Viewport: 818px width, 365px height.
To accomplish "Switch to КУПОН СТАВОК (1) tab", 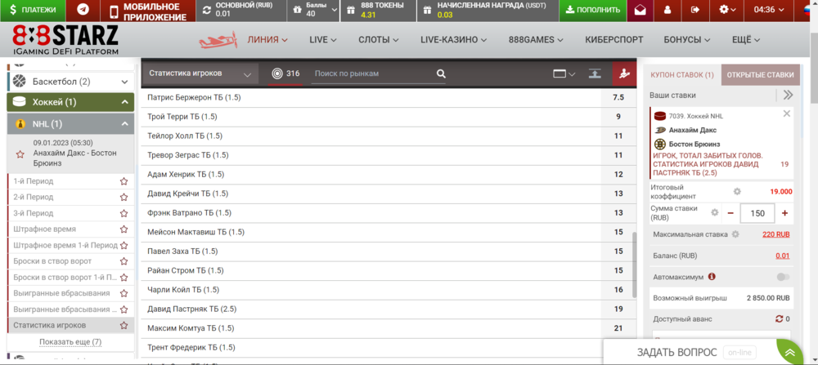I will click(682, 75).
